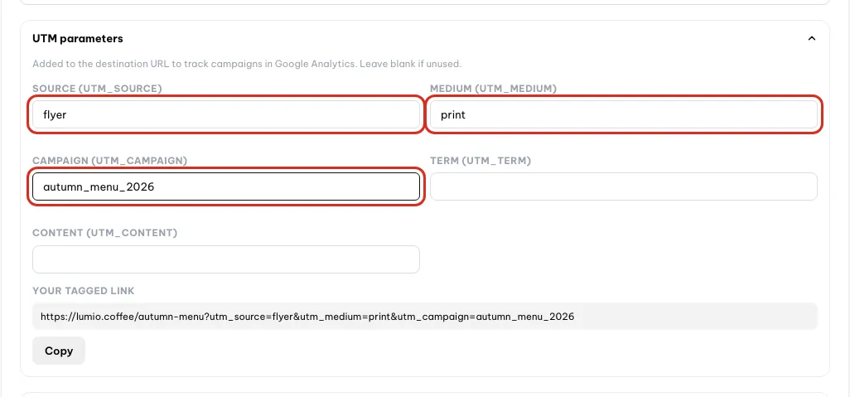The height and width of the screenshot is (397, 850).
Task: Click the Google Analytics mention in description
Action: (x=315, y=64)
